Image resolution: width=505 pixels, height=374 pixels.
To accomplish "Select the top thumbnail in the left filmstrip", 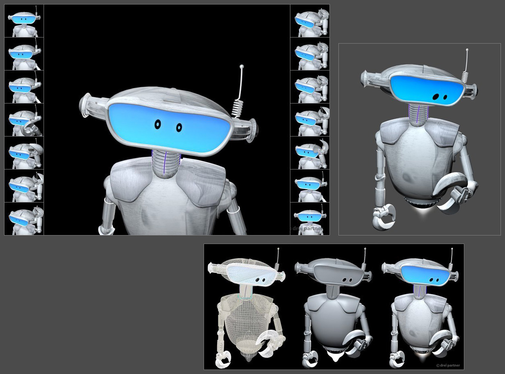I will (x=24, y=21).
